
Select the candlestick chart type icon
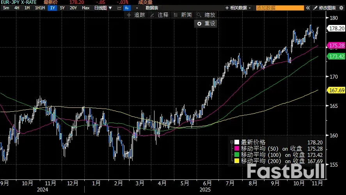128,8
